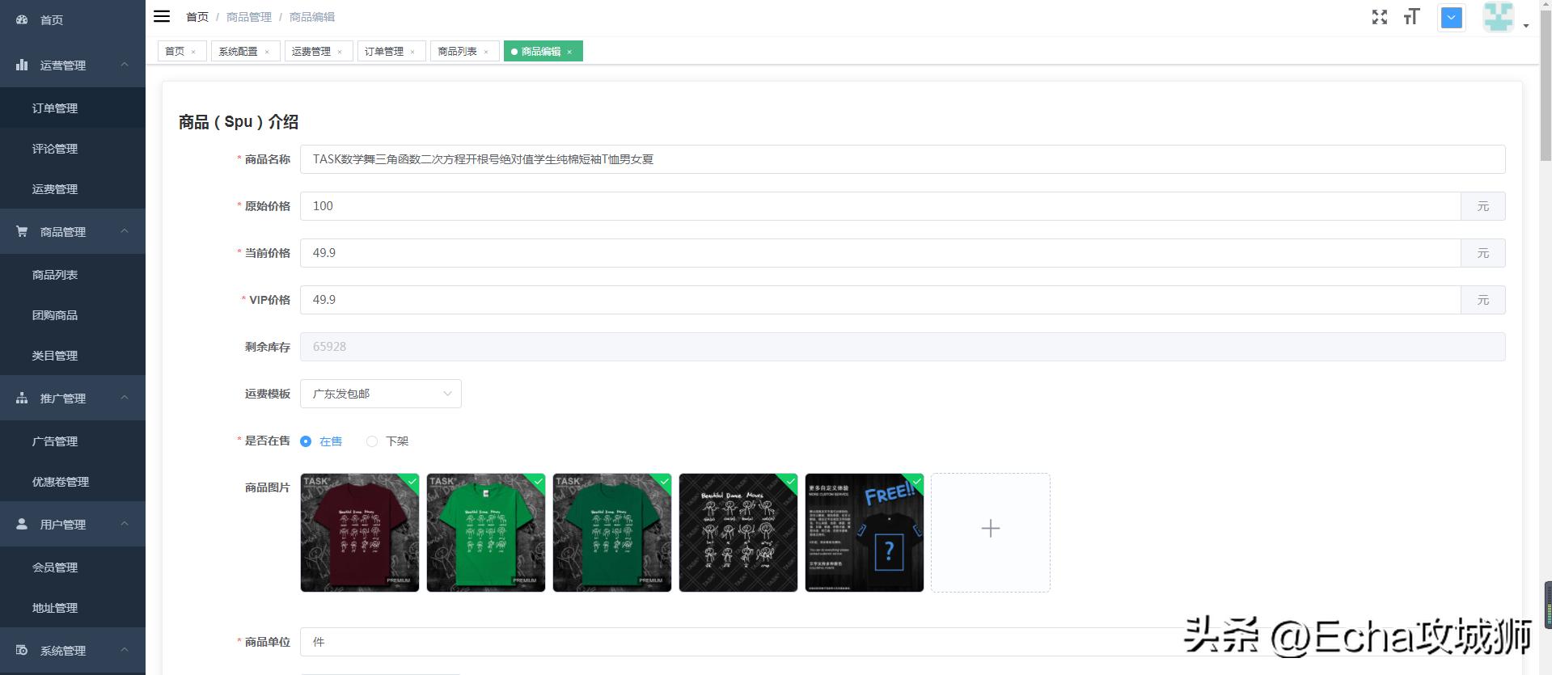Viewport: 1552px width, 675px height.
Task: Select the bright green T-shirt image
Action: [486, 533]
